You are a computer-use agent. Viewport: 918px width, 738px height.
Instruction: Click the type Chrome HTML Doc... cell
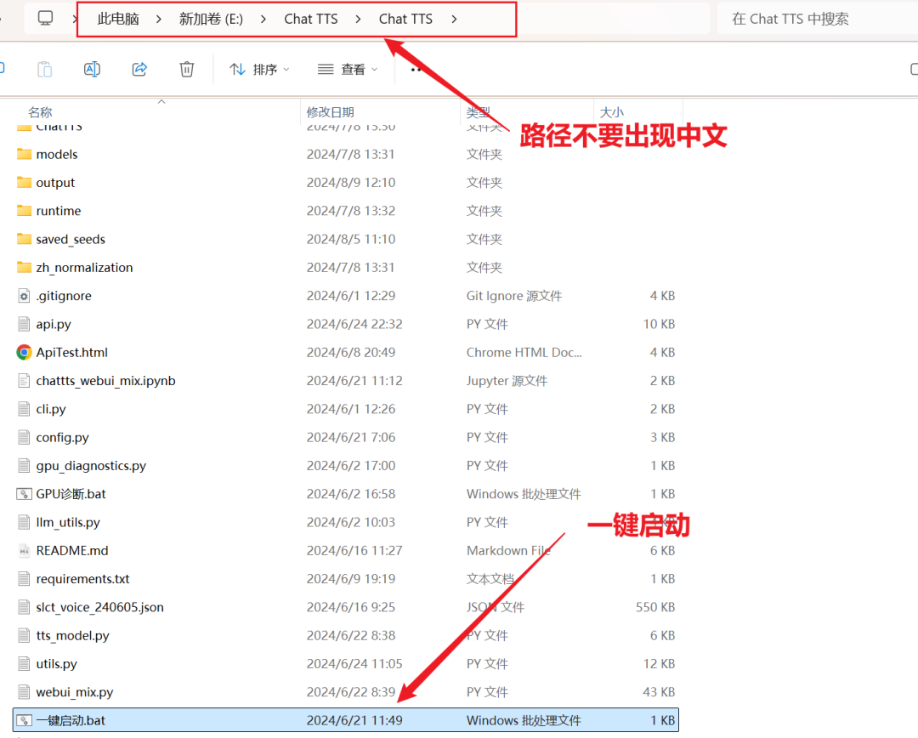[524, 352]
